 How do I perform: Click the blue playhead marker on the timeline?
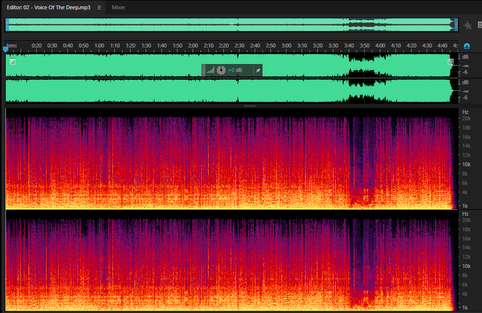(5, 49)
